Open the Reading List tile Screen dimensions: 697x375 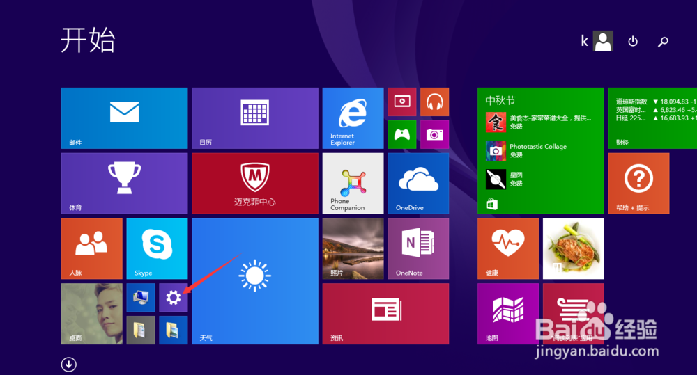click(x=574, y=314)
